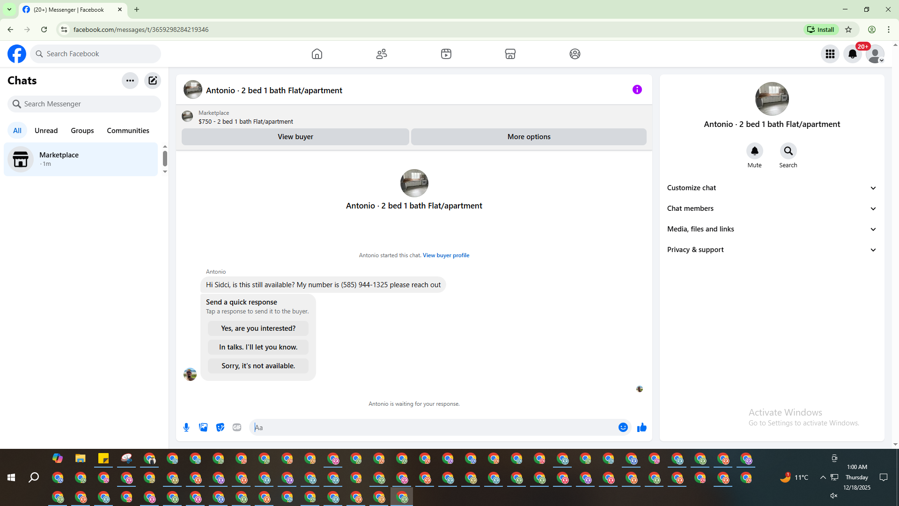This screenshot has height=506, width=899.
Task: Open Facebook notifications bell
Action: point(852,54)
